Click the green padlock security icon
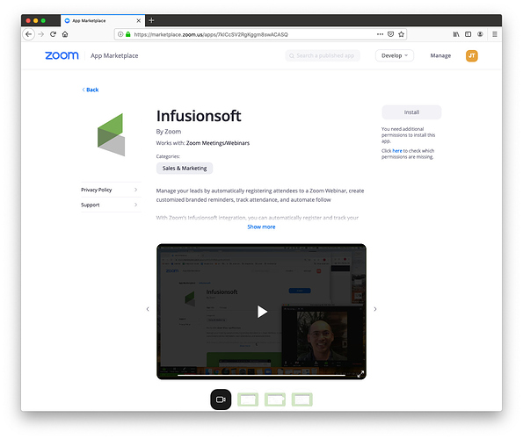 128,34
